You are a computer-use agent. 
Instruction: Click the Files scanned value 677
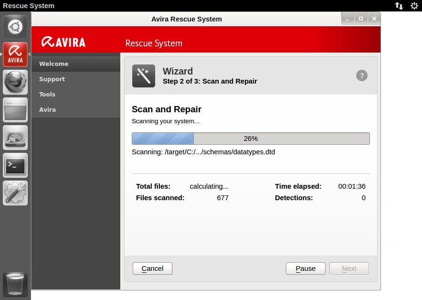point(222,198)
